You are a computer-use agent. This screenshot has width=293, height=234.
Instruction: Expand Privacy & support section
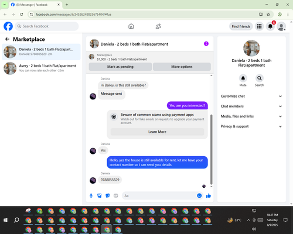click(251, 126)
